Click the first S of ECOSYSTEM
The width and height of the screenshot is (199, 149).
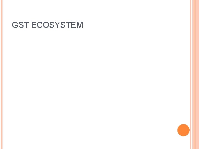pyautogui.click(x=52, y=25)
